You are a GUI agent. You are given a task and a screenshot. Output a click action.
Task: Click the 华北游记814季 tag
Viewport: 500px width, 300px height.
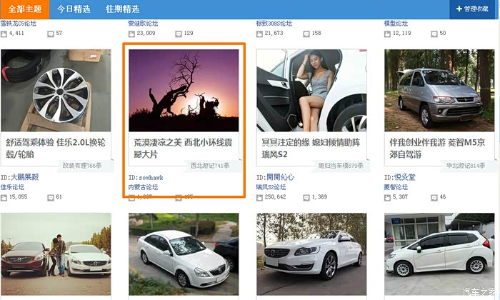(466, 166)
